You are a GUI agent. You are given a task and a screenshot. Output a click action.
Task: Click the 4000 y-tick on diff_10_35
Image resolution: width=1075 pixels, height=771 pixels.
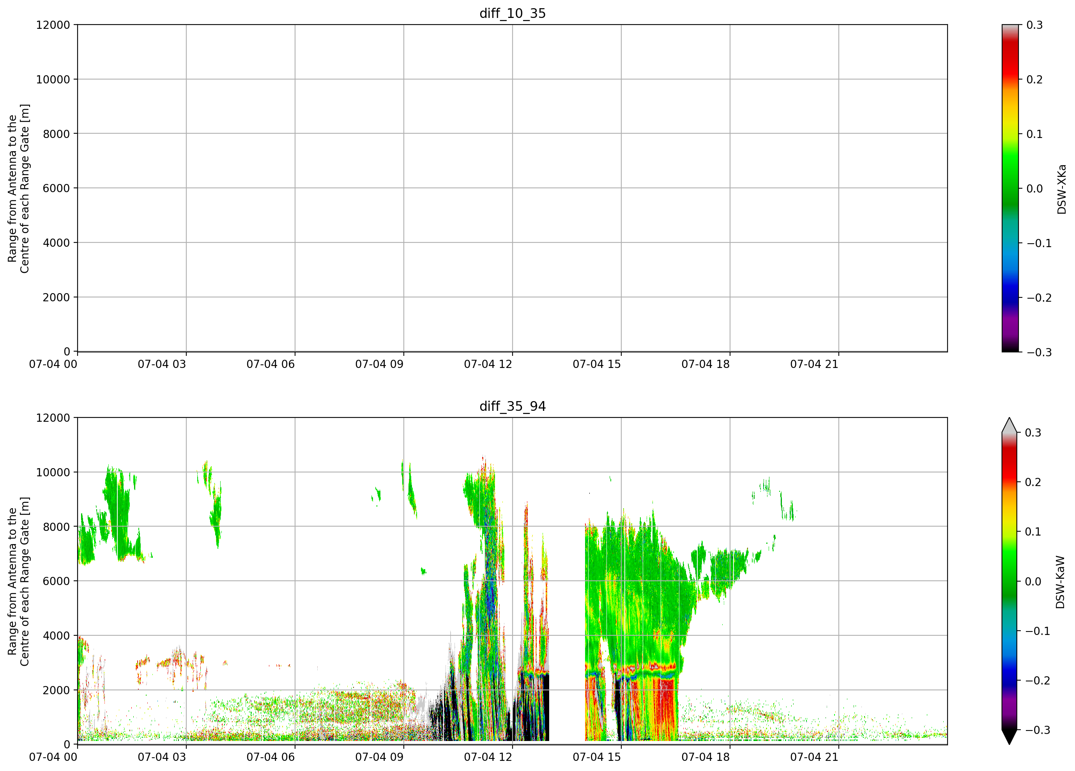pos(57,242)
